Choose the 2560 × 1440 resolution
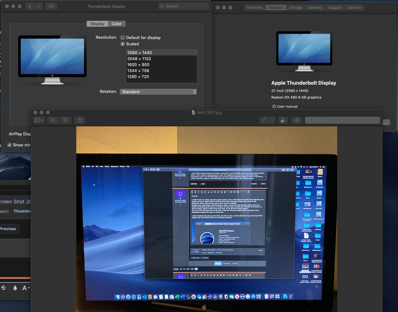 click(161, 53)
